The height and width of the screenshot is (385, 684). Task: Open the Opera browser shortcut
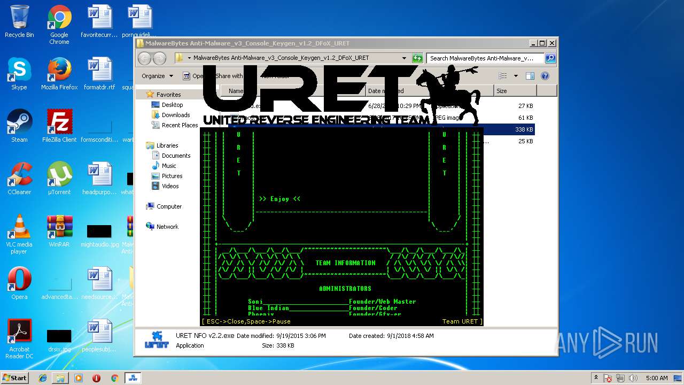coord(19,284)
